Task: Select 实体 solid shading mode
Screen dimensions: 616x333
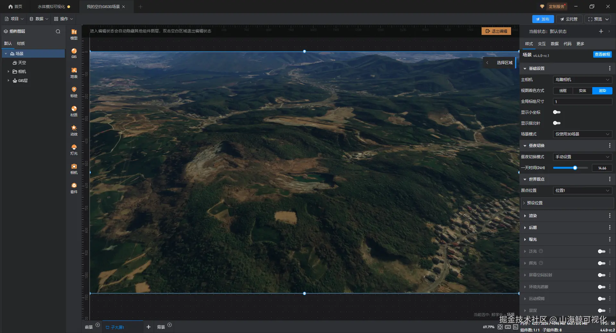Action: coord(582,91)
